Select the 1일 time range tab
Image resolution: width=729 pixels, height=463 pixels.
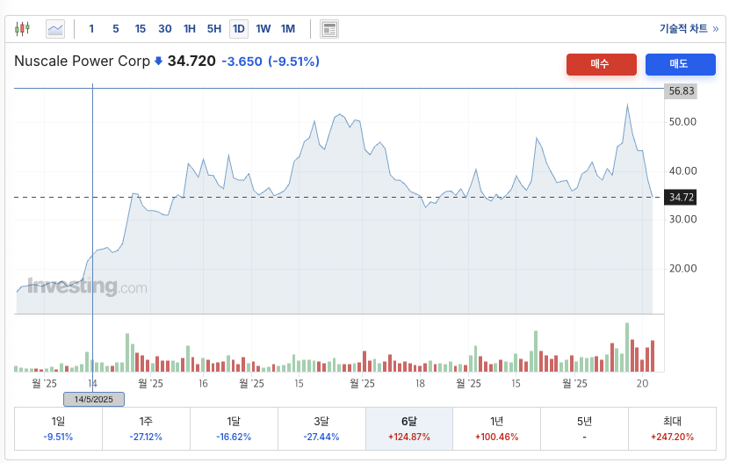(x=58, y=428)
